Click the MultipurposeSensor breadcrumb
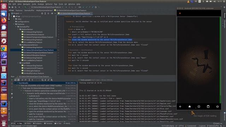Screen dimensions: 226x127 click(44, 10)
